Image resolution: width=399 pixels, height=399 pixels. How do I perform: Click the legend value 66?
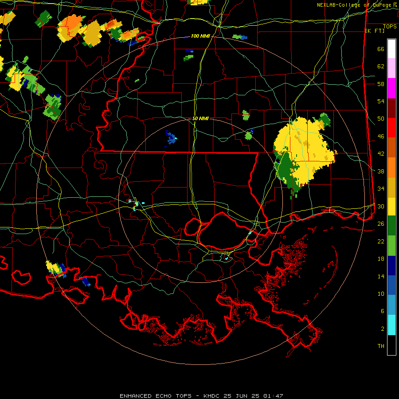click(381, 49)
